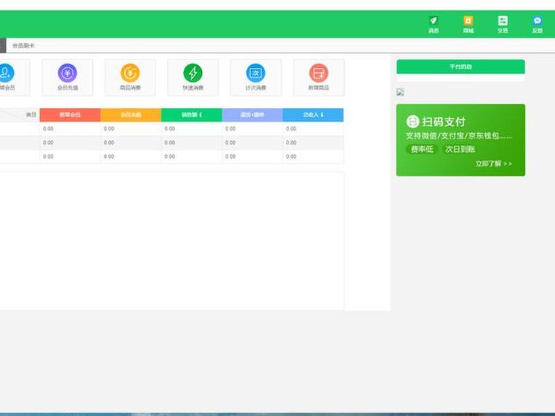
Task: Select the red 新增会员 column header
Action: [70, 115]
